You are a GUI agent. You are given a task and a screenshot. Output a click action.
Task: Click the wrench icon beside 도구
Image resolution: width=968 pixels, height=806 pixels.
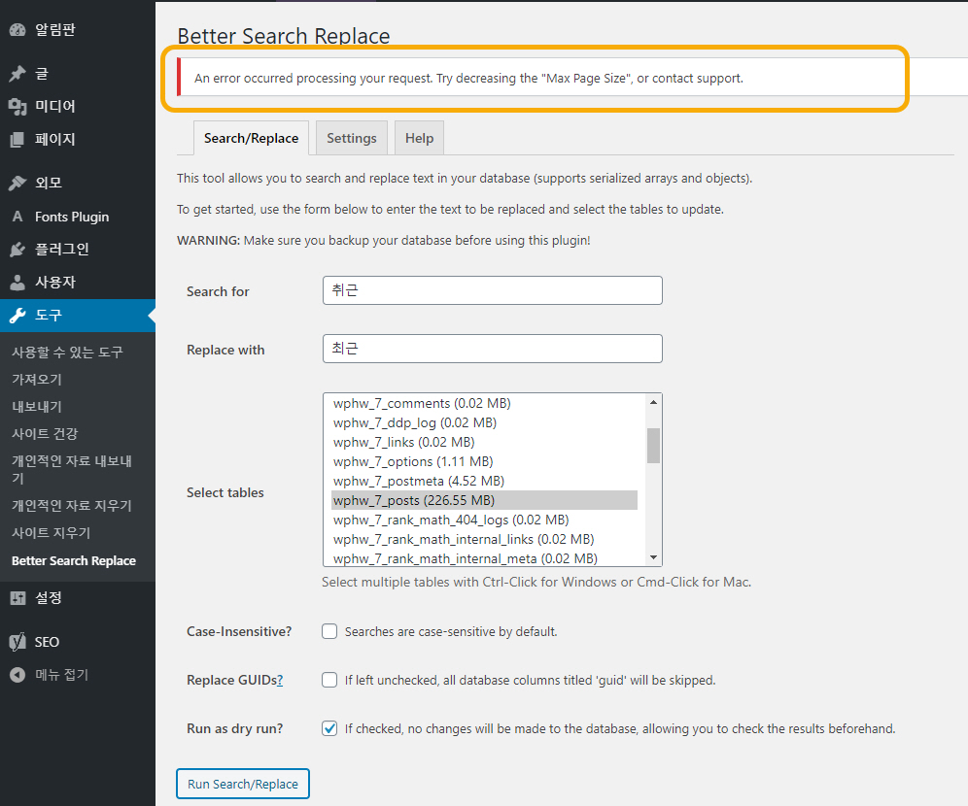pyautogui.click(x=17, y=316)
